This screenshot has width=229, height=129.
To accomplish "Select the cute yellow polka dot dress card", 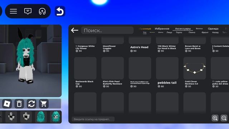I will 220,72.
